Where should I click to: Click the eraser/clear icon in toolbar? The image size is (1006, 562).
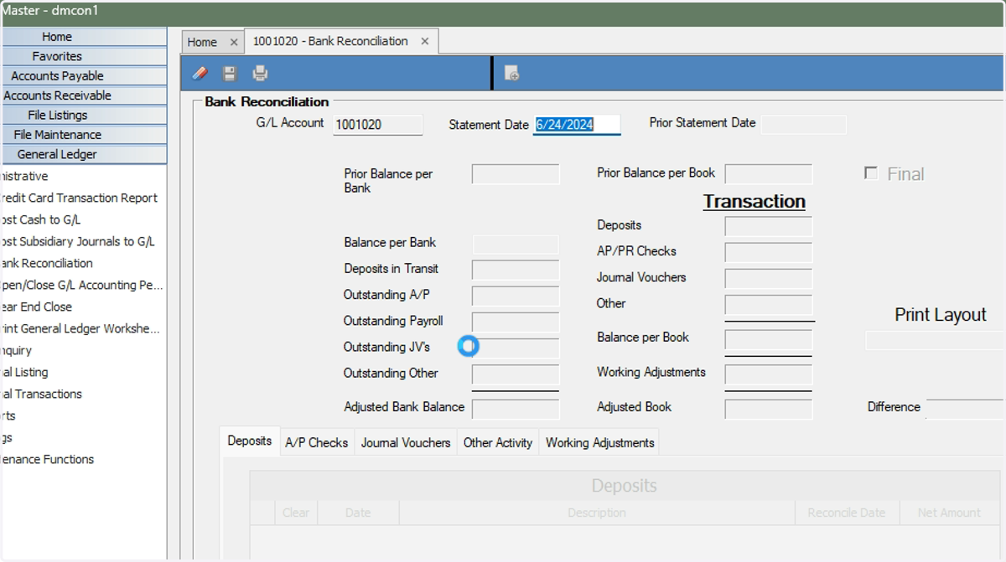(x=200, y=74)
